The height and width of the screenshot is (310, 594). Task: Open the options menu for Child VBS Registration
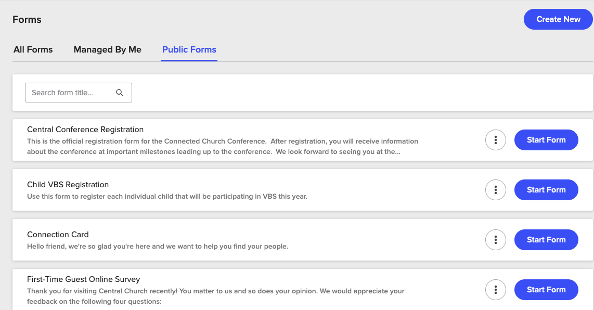(x=495, y=189)
